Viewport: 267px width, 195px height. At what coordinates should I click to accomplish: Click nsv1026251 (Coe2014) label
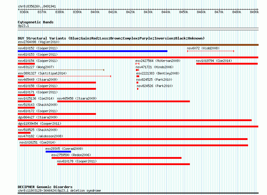(37, 142)
